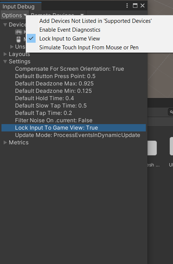The height and width of the screenshot is (264, 173).
Task: Click the mouse device icon
Action: click(18, 39)
